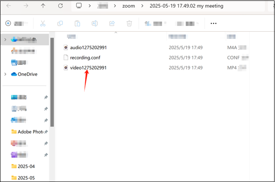The image size is (275, 182).
Task: Click the CONF type cell
Action: 238,58
